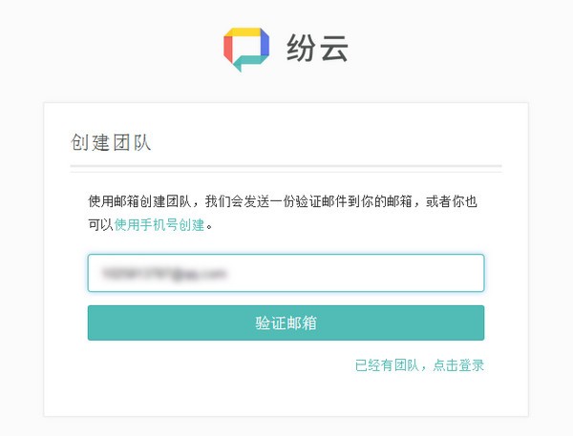Screen dimensions: 573x436
Task: Click the yellow top segment of the logo
Action: 246,31
